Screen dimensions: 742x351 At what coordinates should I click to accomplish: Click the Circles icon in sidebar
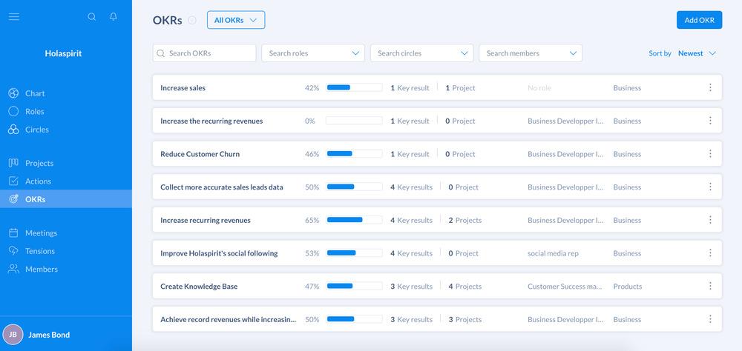[13, 130]
